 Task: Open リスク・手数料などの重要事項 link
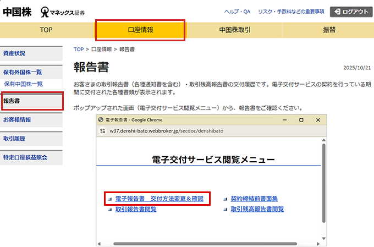[x=291, y=12]
